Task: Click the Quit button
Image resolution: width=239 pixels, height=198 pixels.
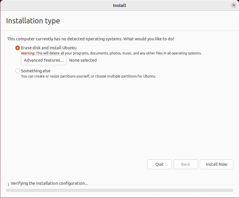Action: (159, 164)
